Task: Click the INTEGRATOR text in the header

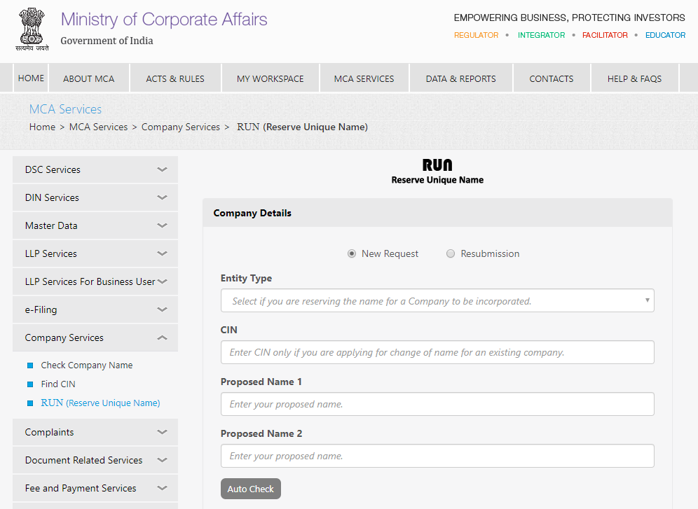Action: (541, 35)
